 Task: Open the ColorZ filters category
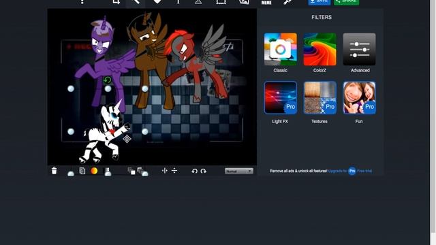pyautogui.click(x=320, y=49)
